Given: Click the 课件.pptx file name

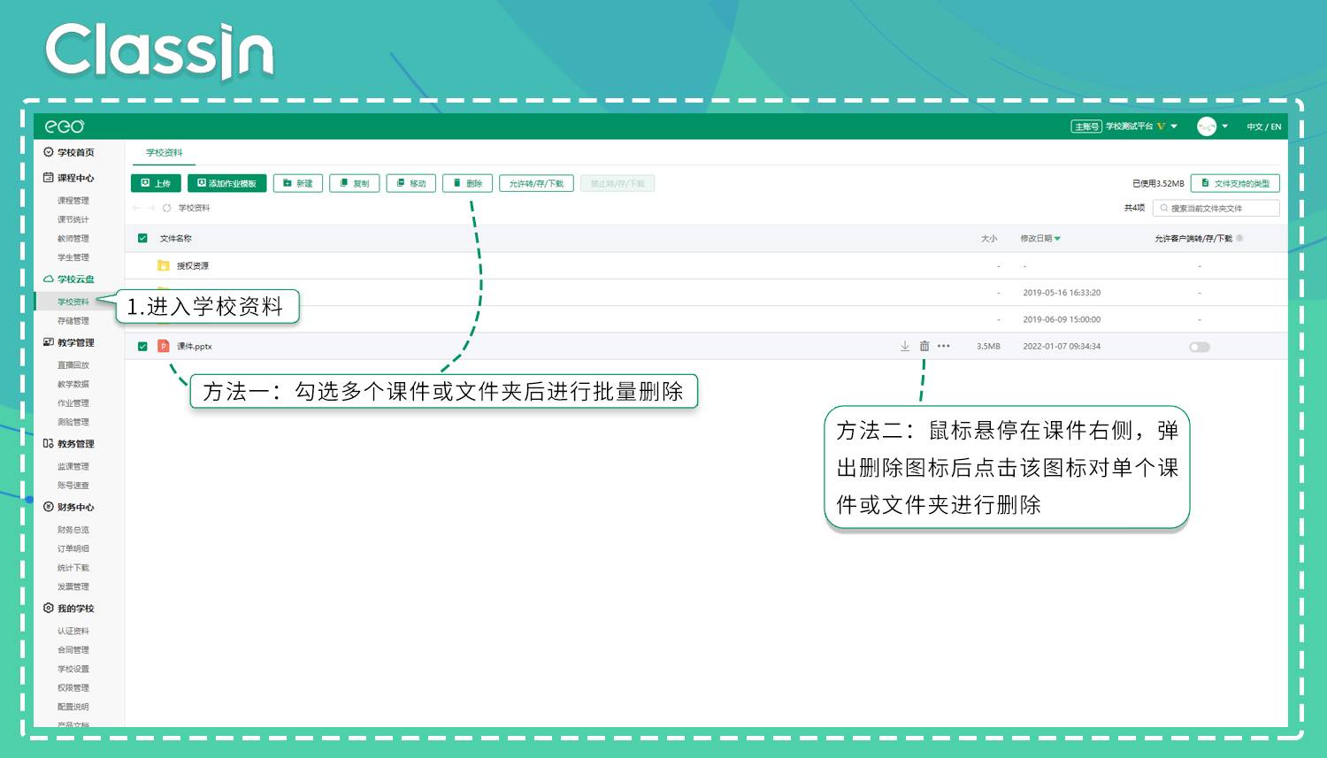Looking at the screenshot, I should pos(195,346).
